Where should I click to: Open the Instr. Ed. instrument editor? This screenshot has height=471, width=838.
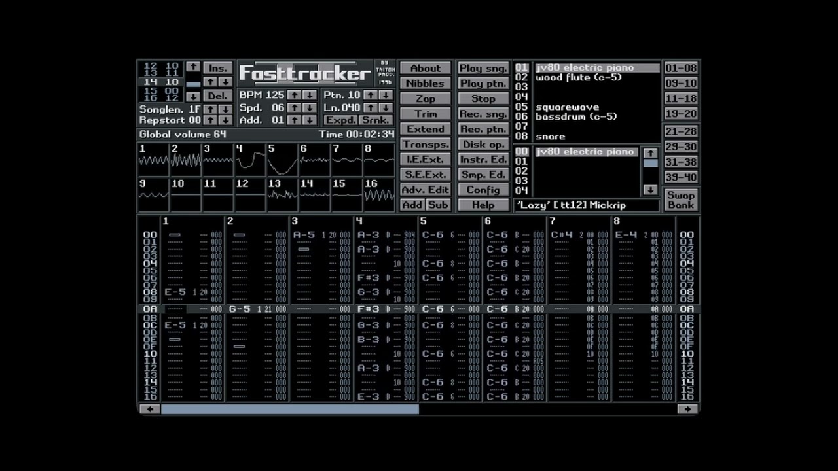tap(483, 160)
